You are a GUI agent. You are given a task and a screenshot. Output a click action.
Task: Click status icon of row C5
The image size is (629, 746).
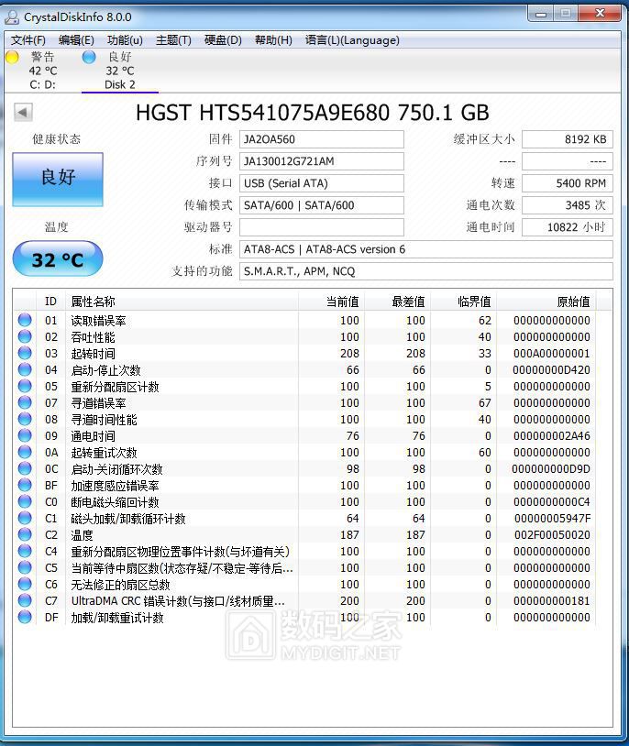[25, 567]
